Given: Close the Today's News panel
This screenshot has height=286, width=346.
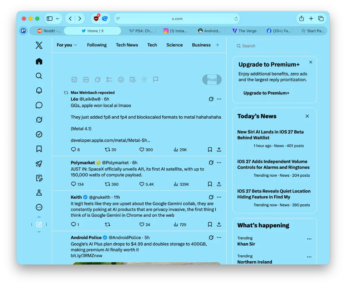Looking at the screenshot, I should click(x=307, y=116).
